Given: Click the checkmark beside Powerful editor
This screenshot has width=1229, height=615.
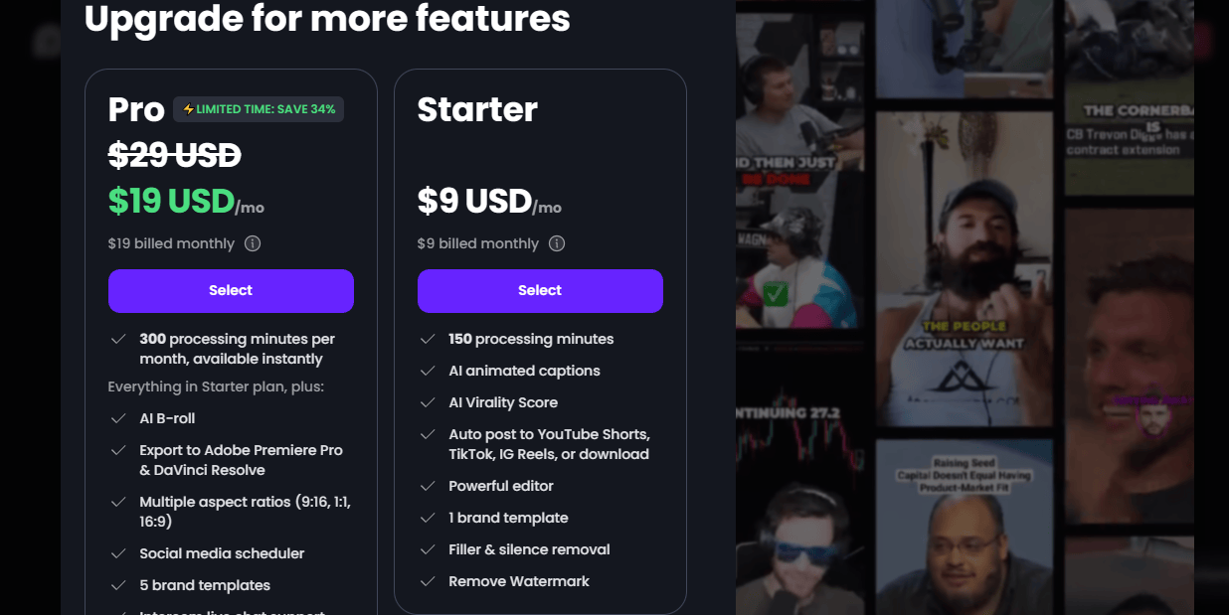Looking at the screenshot, I should (x=428, y=486).
